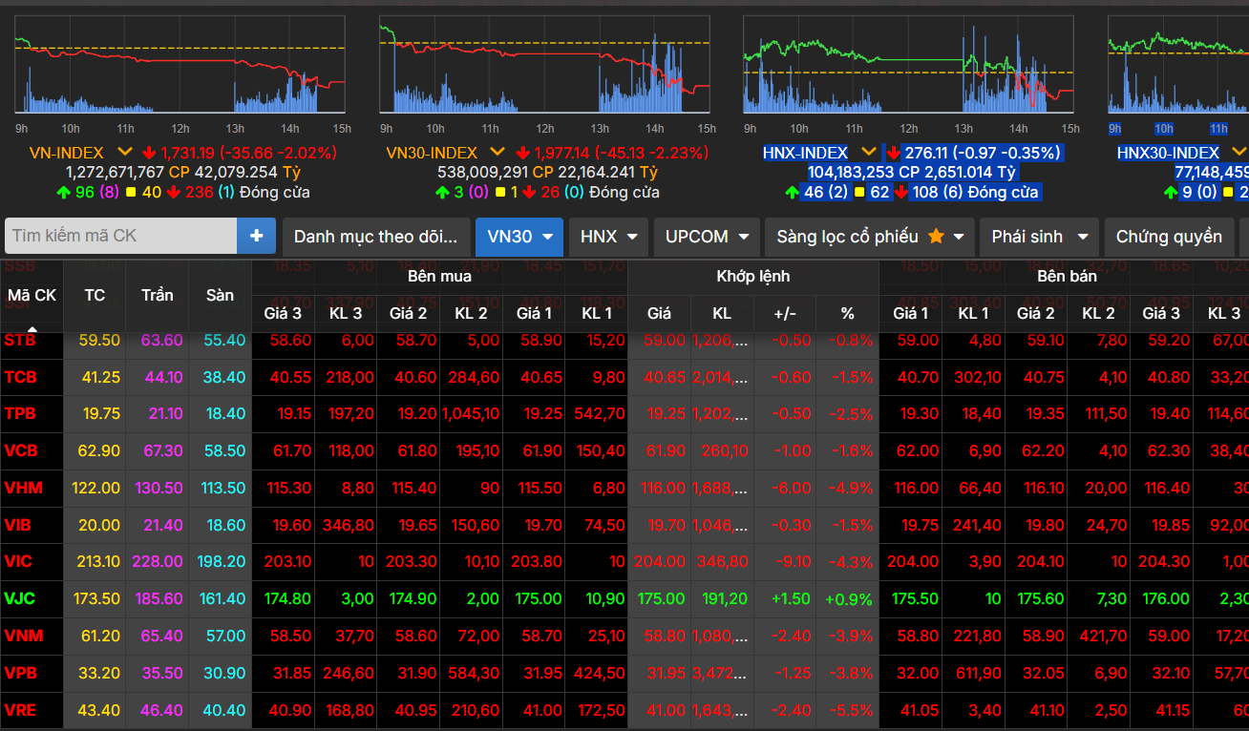Image resolution: width=1249 pixels, height=731 pixels.
Task: Expand the Phái sinh dropdown
Action: coord(1039,237)
